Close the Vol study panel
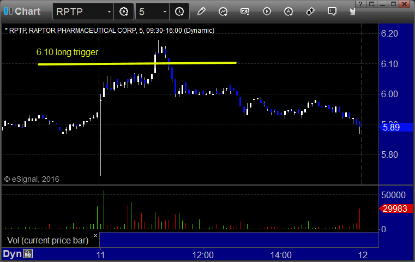The image size is (415, 262). click(95, 235)
